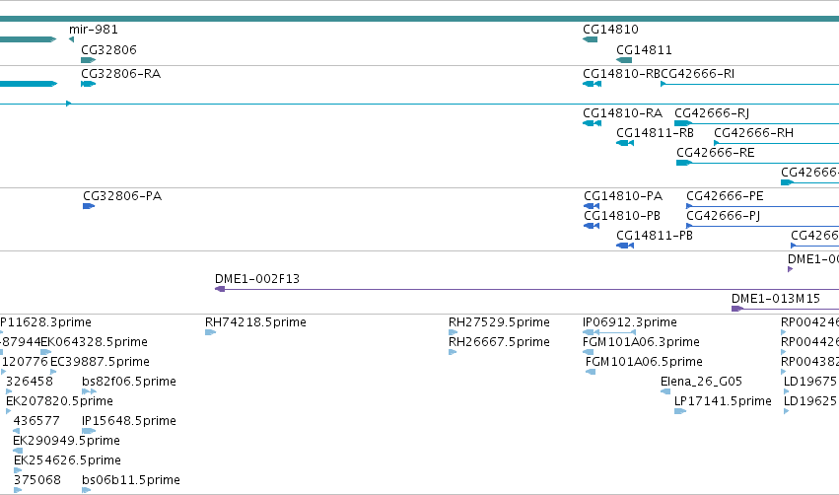Click FGM101A06.3prime label
The height and width of the screenshot is (495, 839).
641,342
